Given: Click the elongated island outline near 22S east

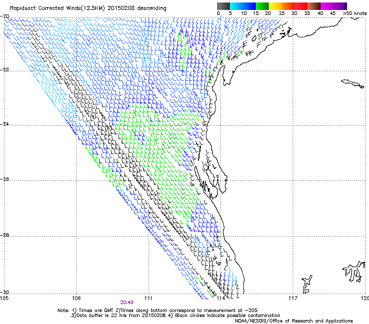Looking at the screenshot, I should coord(353,84).
